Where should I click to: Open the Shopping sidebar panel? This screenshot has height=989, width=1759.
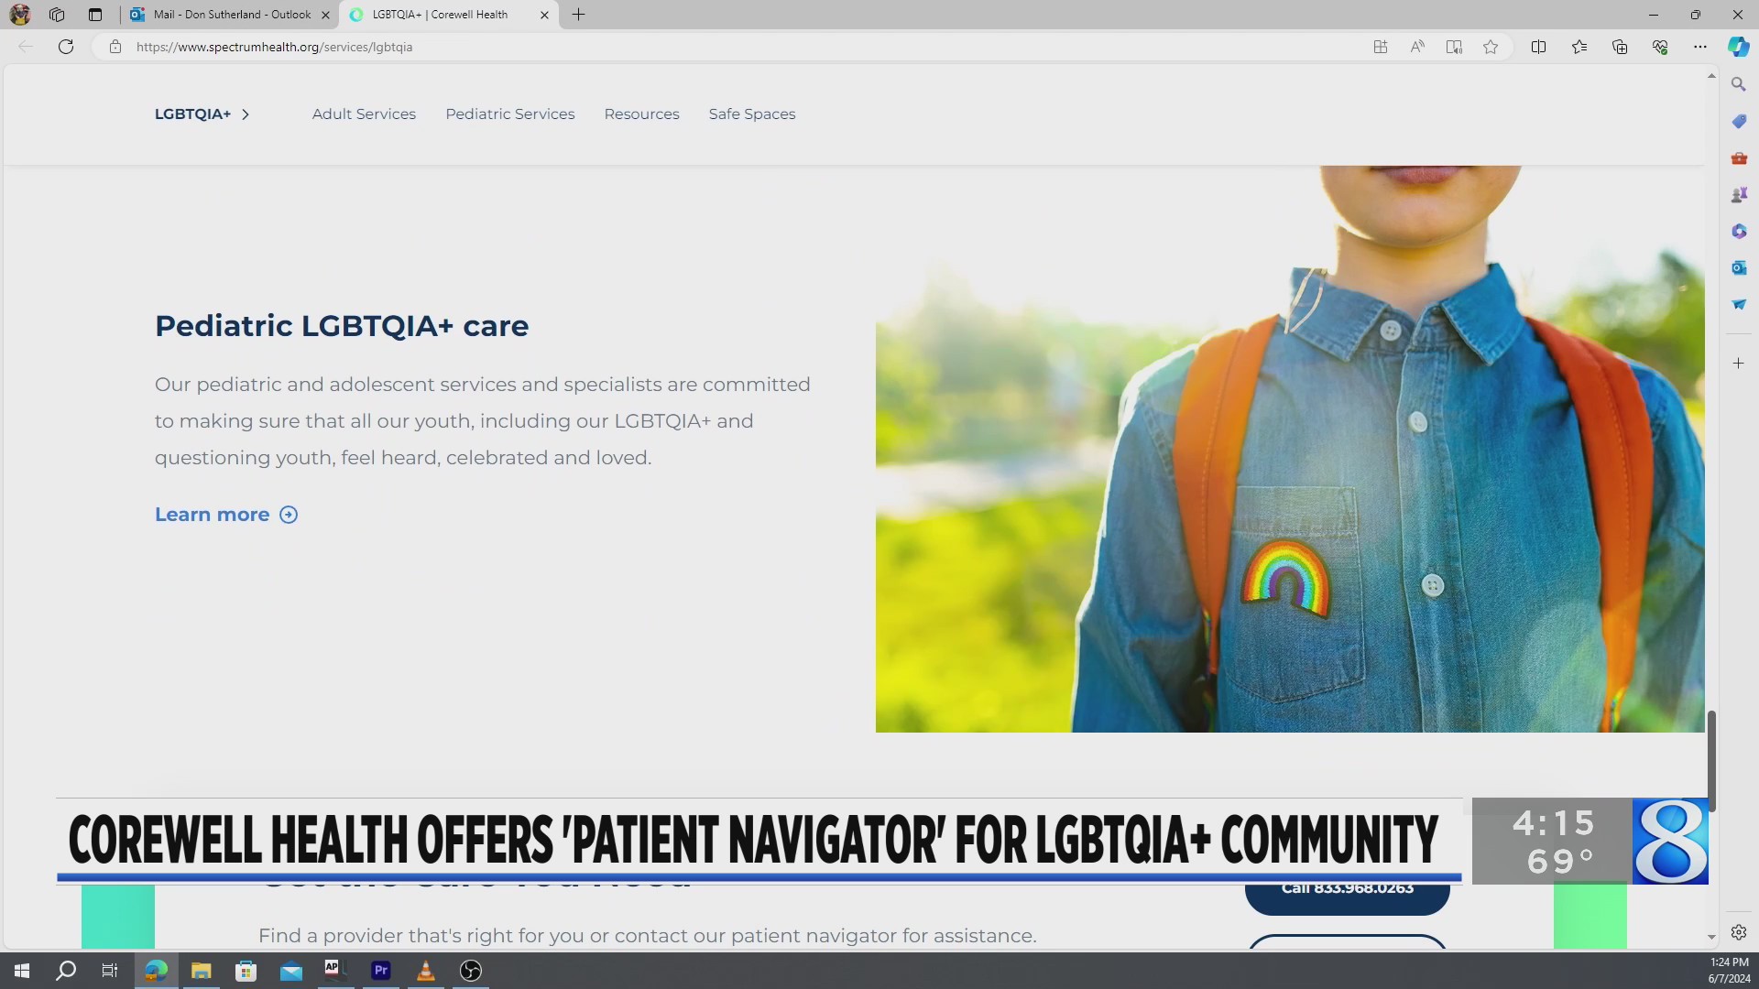pyautogui.click(x=1738, y=121)
